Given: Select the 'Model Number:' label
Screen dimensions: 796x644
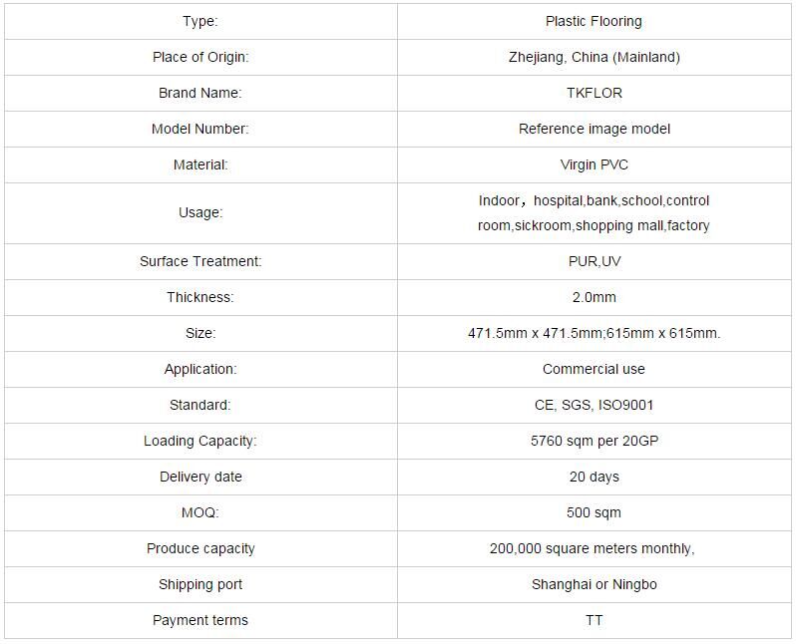Looking at the screenshot, I should point(200,129).
